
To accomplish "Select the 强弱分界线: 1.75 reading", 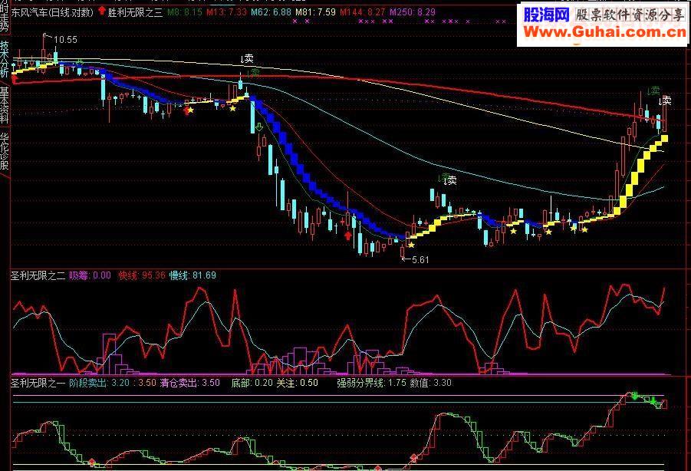I will tap(371, 383).
